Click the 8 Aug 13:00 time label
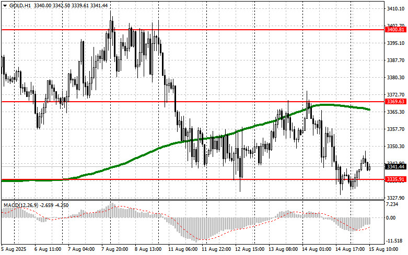The width and height of the screenshot is (408, 255). [x=148, y=249]
